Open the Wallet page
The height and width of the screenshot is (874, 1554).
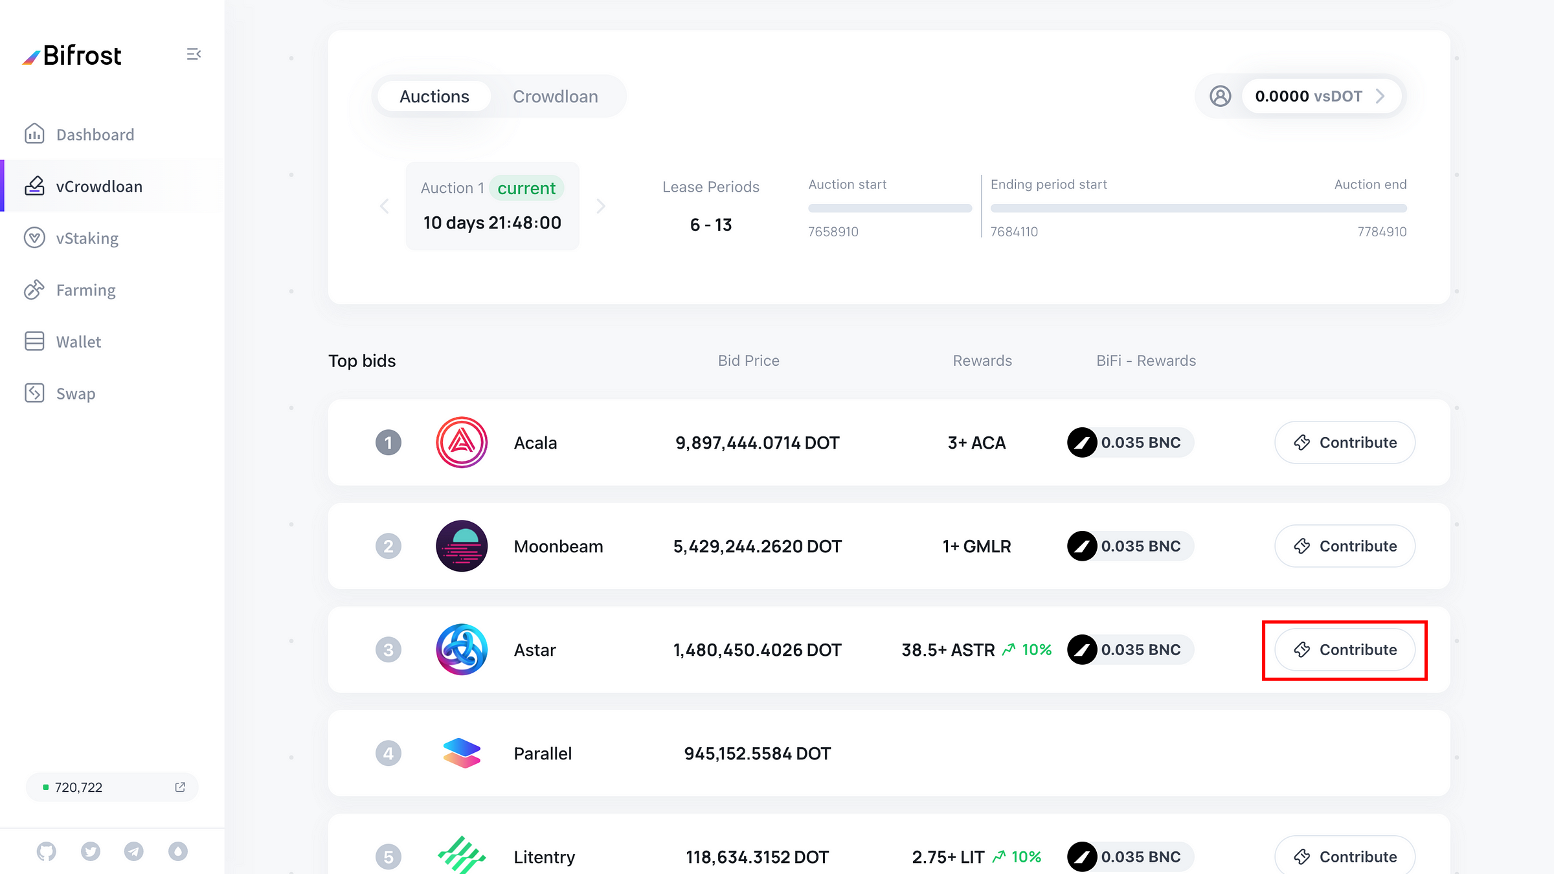pos(78,341)
